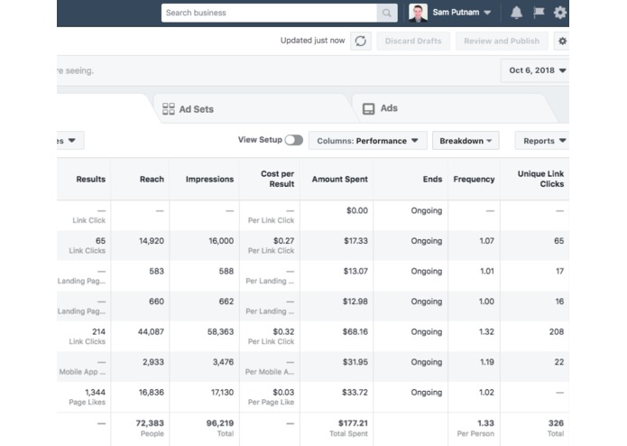Click the $12.98 amount spent cell
Screen dimensions: 627x446
(355, 302)
